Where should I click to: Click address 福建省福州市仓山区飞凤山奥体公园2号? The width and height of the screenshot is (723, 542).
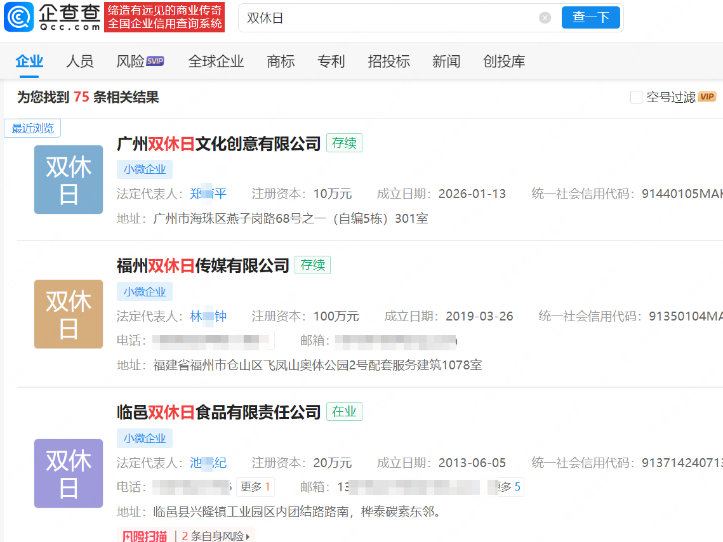click(317, 365)
